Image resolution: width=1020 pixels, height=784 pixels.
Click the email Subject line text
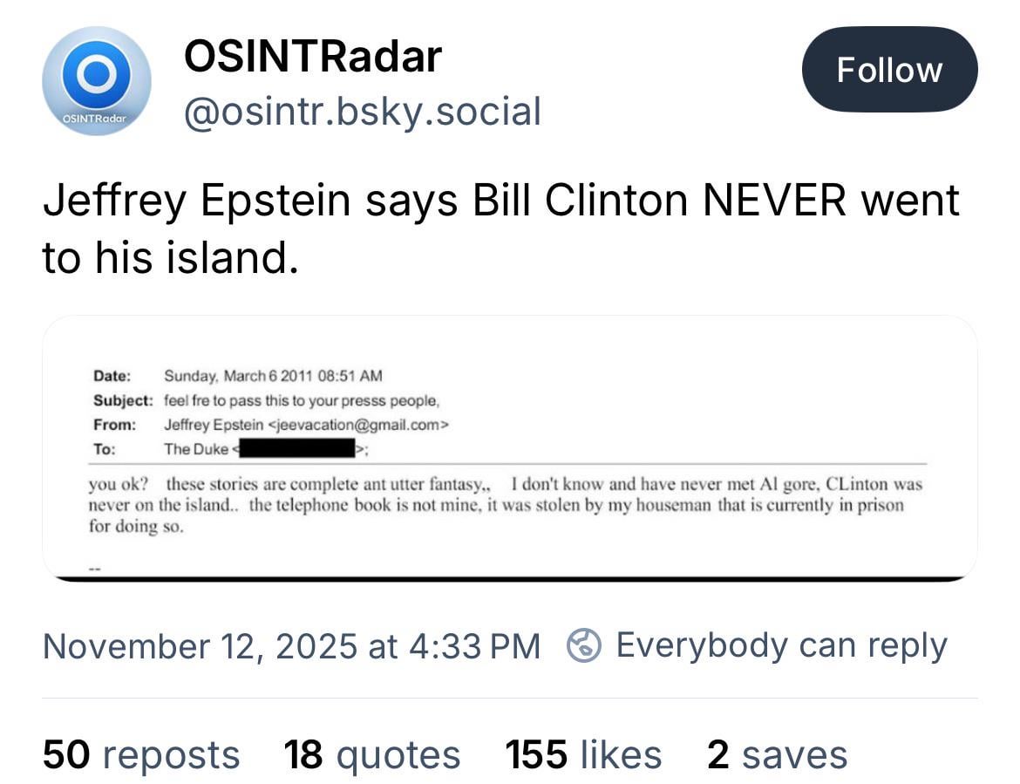click(302, 401)
